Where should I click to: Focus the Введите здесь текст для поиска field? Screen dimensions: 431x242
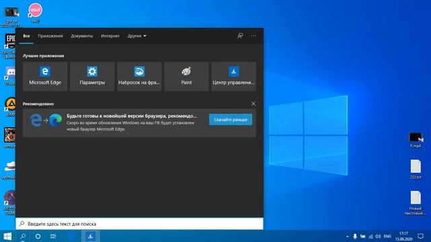point(139,224)
